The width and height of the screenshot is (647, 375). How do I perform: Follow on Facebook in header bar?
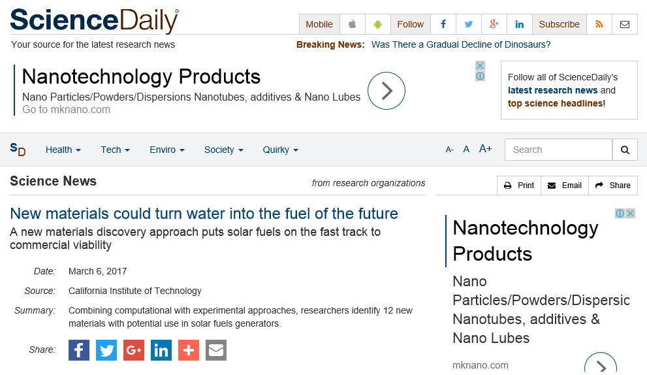[x=443, y=24]
